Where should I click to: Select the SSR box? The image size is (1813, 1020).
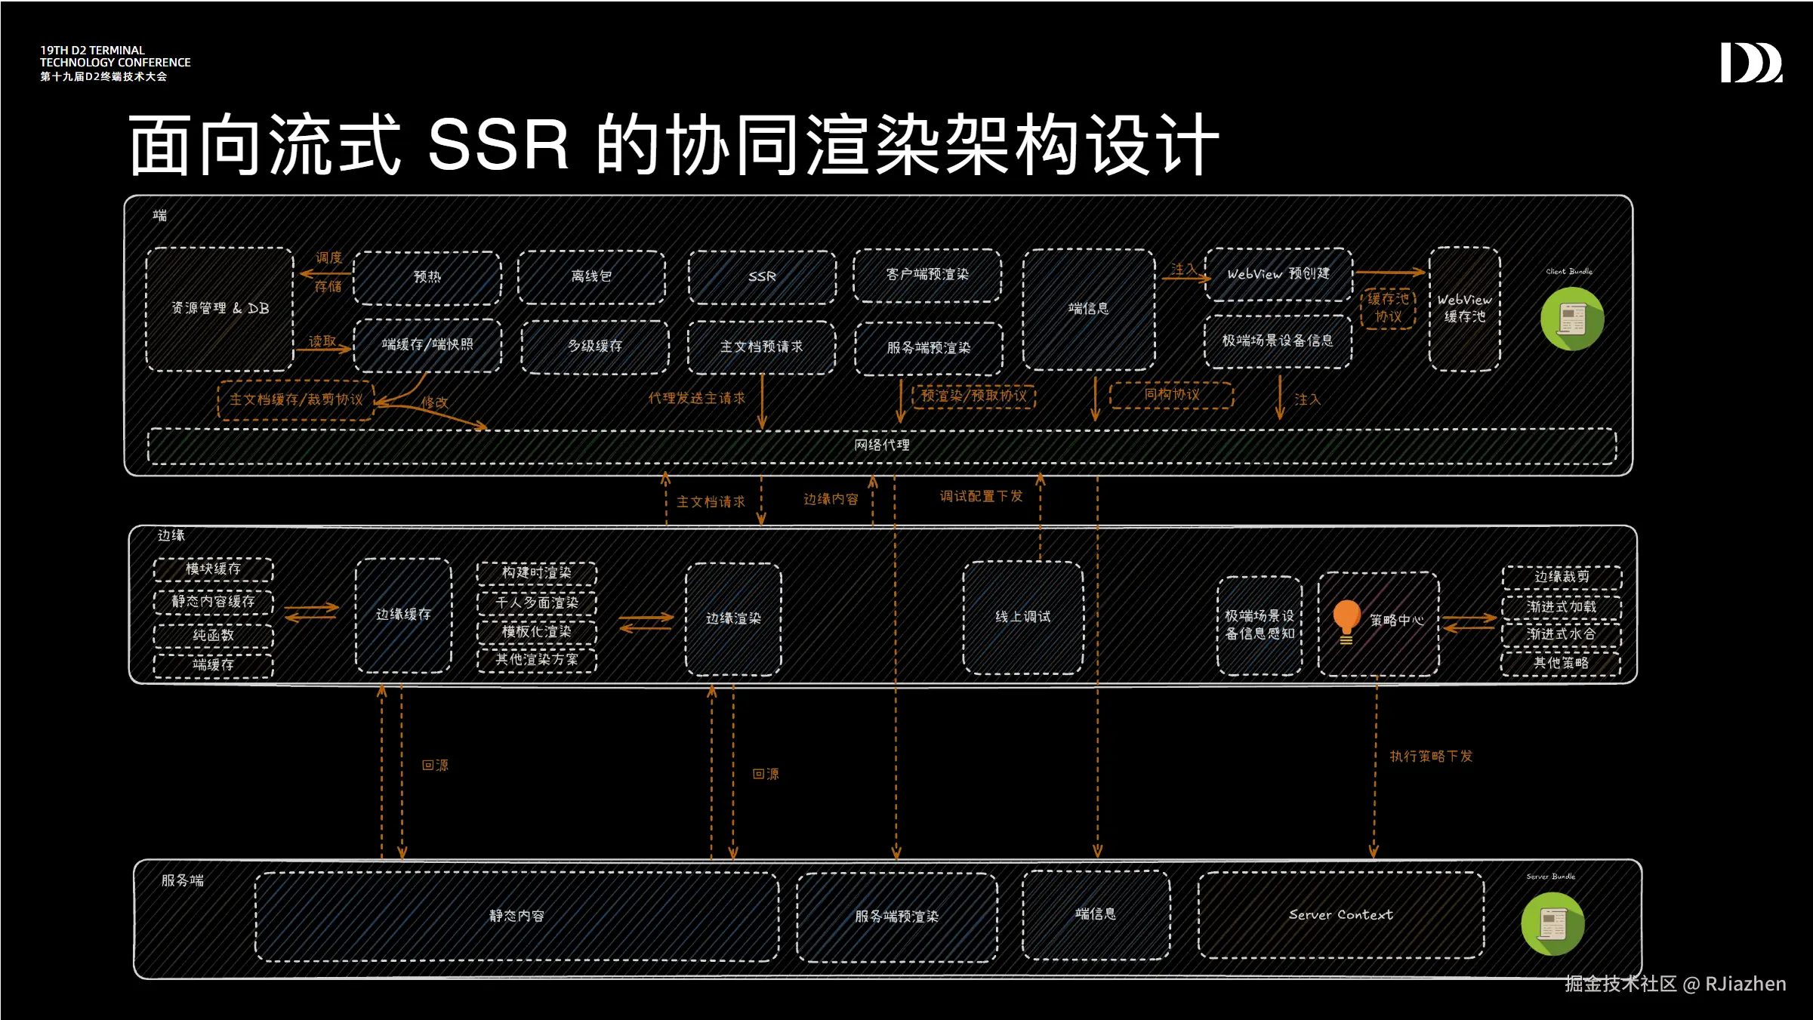(x=762, y=277)
